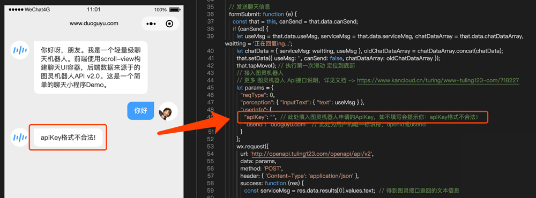Tap the WeChat4G signal indicator

coord(29,10)
